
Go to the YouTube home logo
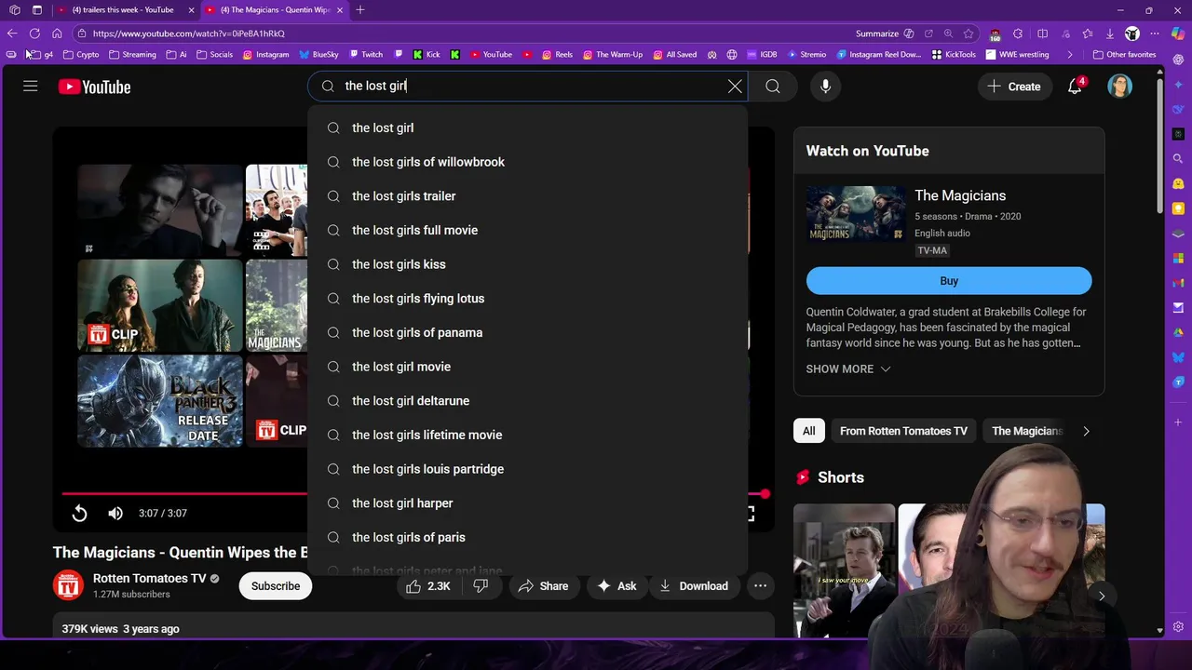94,87
